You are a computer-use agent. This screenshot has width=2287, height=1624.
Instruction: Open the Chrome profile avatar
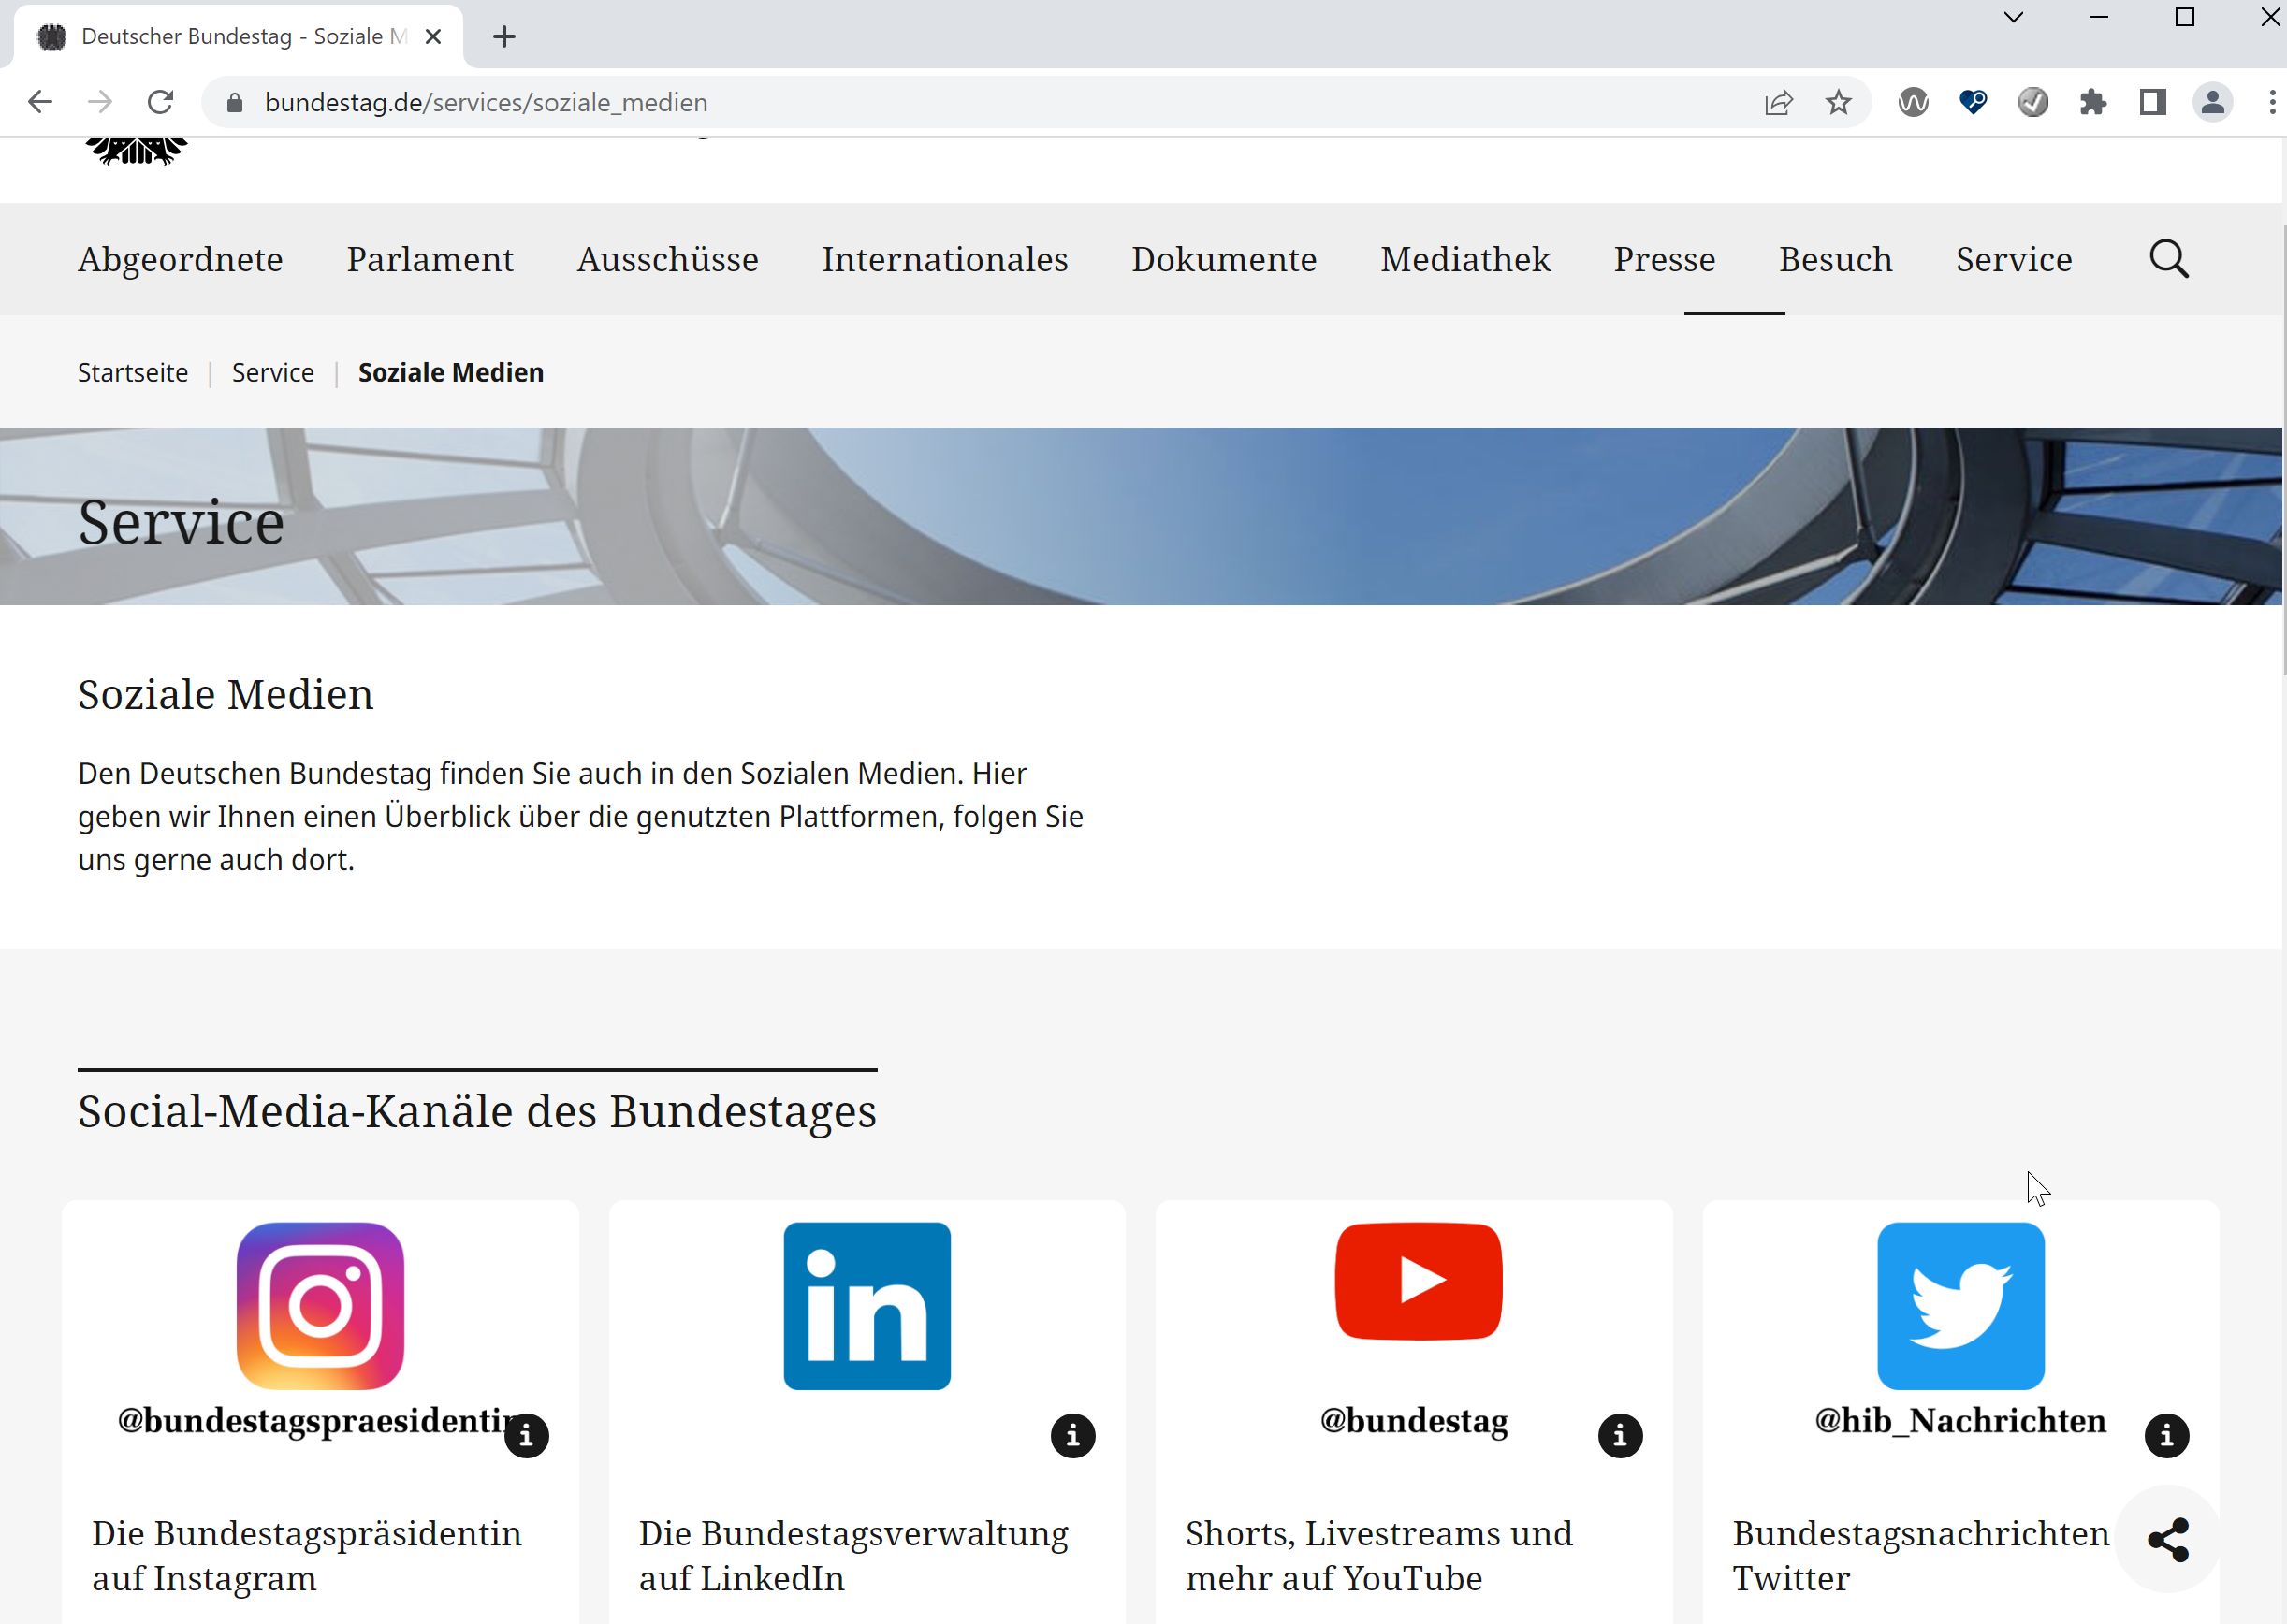[x=2212, y=102]
